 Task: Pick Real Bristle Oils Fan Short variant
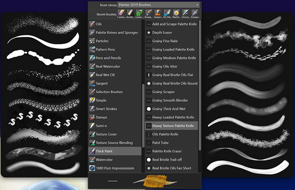172,168
